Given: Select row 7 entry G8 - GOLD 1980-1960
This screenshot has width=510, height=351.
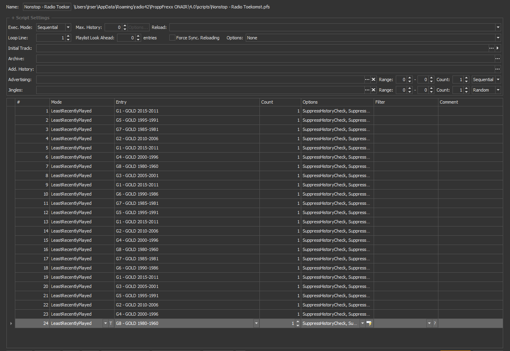Looking at the screenshot, I should pyautogui.click(x=187, y=166).
